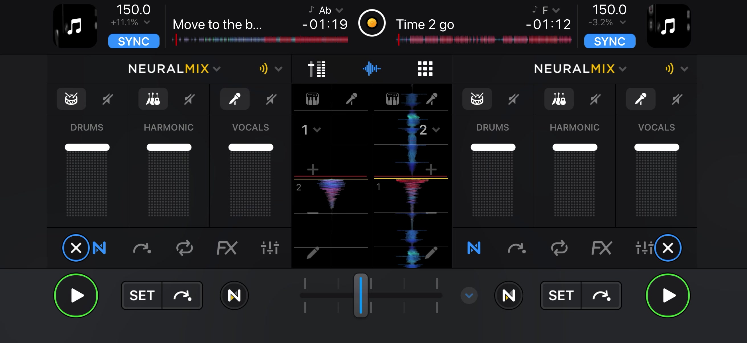
Task: Expand right deck audio output chevron
Action: click(x=684, y=69)
